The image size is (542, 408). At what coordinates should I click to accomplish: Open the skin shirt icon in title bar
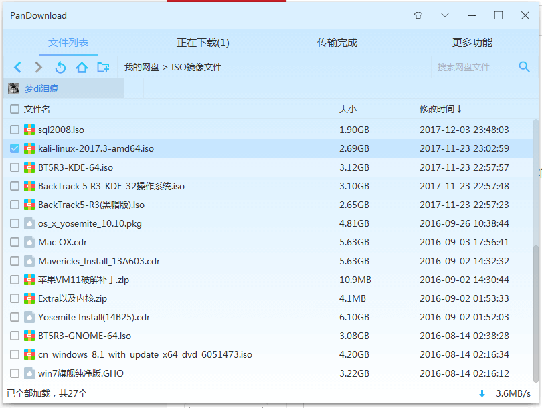coord(418,15)
